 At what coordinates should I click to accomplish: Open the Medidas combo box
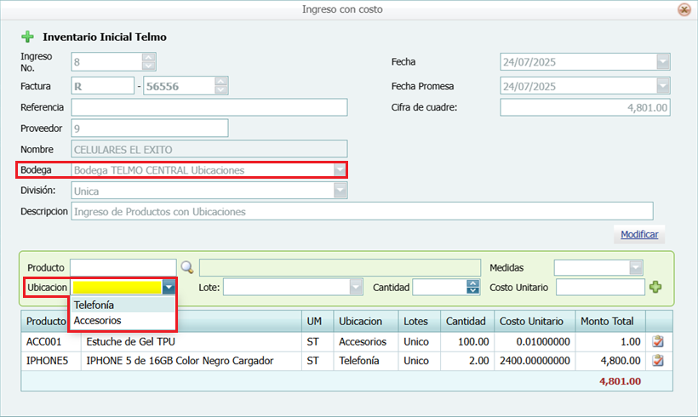coord(635,267)
